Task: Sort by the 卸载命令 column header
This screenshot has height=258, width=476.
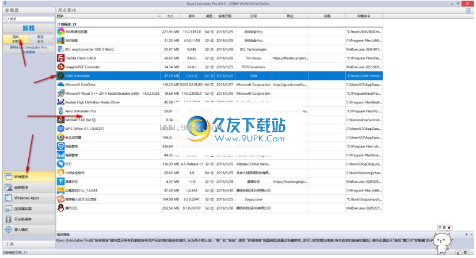Action: 364,16
